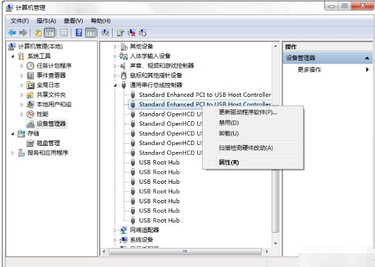
Task: Click the Up one level folder icon
Action: pos(38,33)
